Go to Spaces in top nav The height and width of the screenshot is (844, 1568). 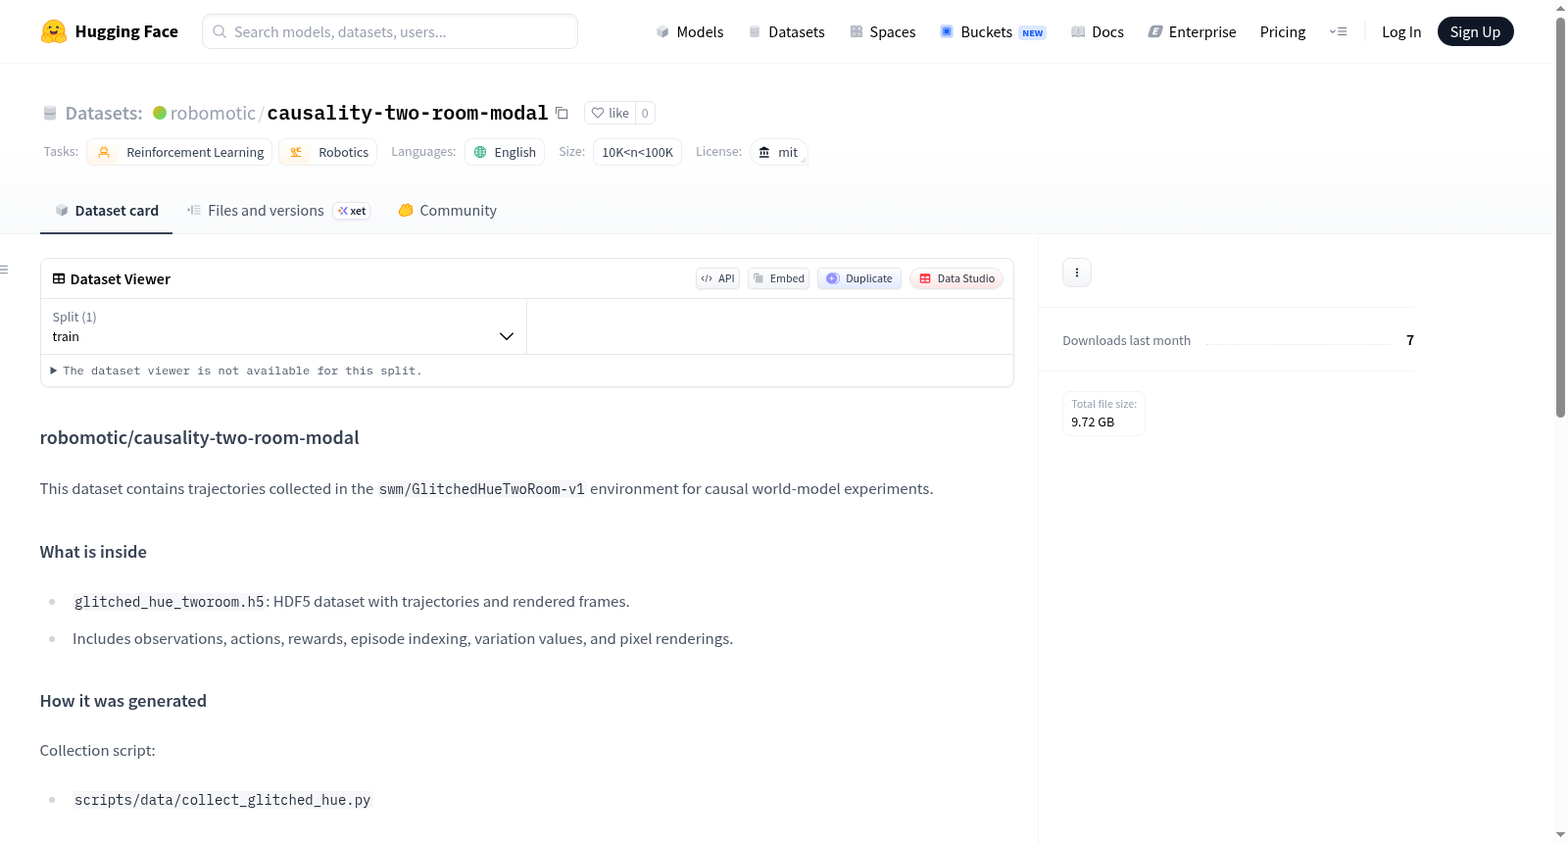[x=882, y=31]
